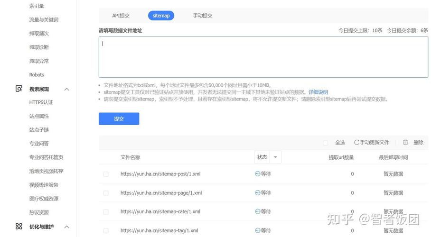Select the sitemap-page/1.xml row checkbox
Viewport: 431px width, 237px height.
[x=106, y=193]
